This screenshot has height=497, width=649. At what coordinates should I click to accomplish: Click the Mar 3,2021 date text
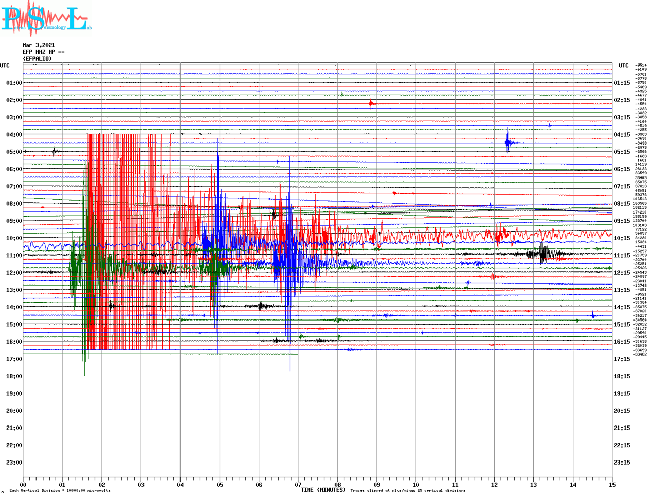[x=39, y=45]
